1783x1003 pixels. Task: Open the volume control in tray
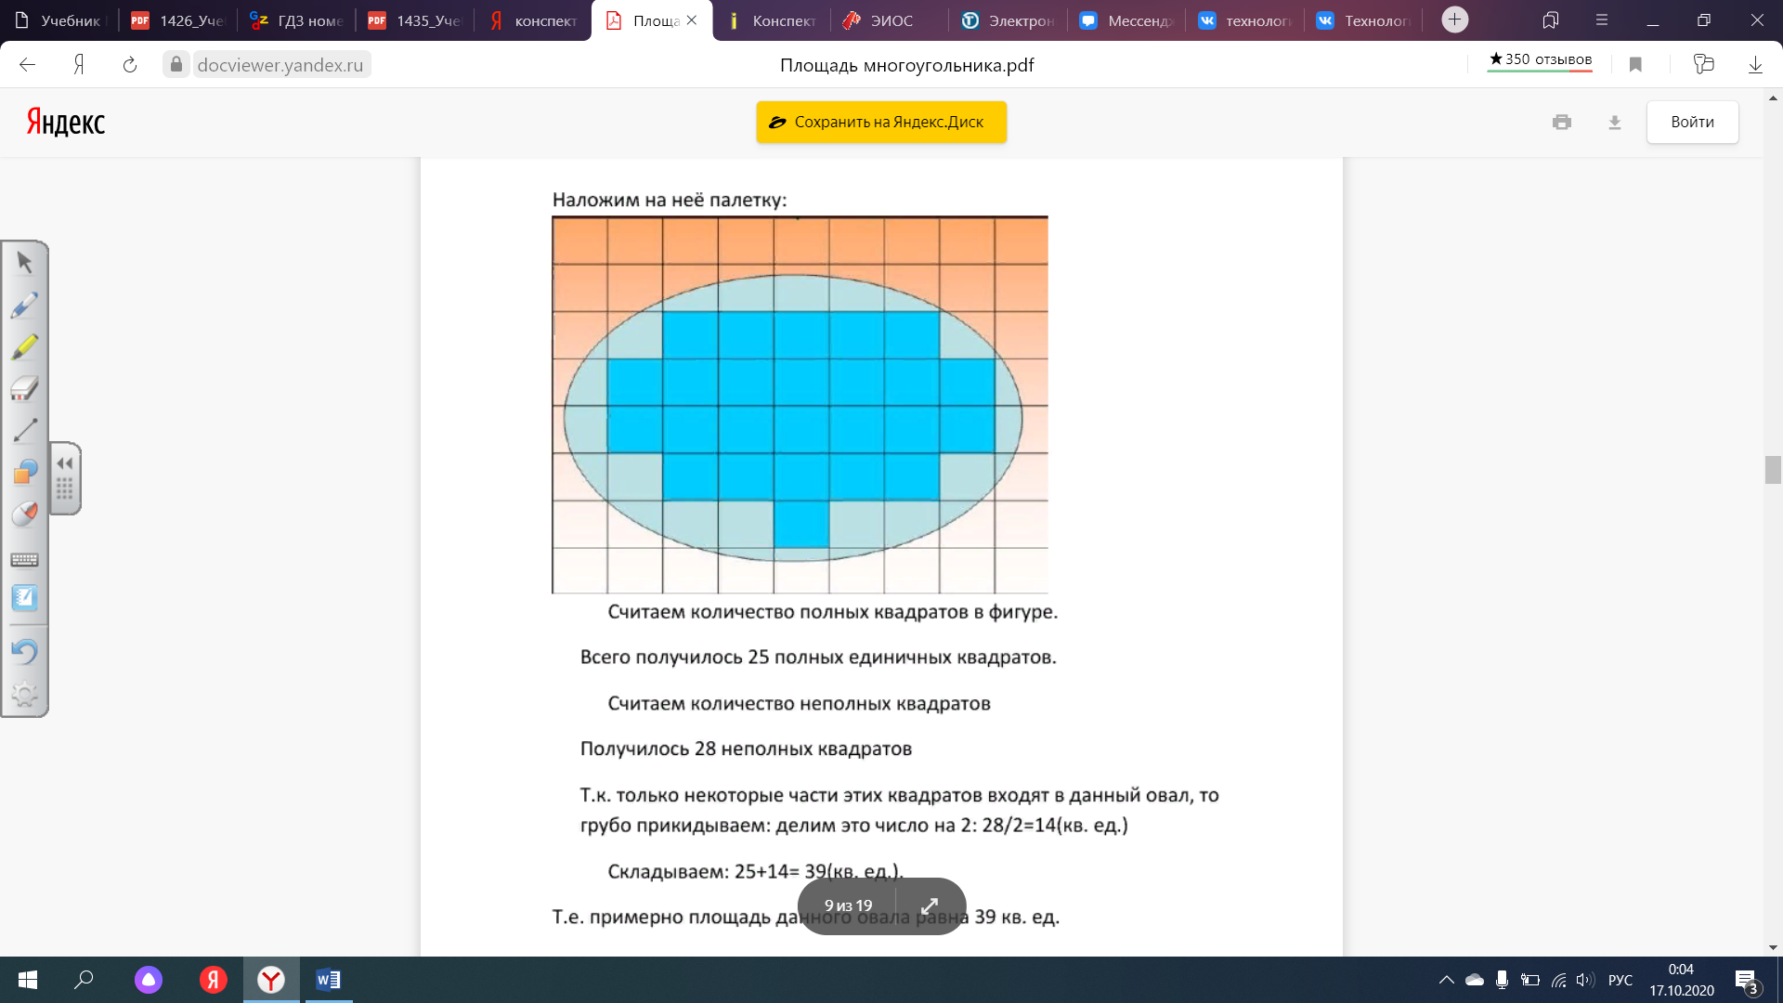[1586, 980]
